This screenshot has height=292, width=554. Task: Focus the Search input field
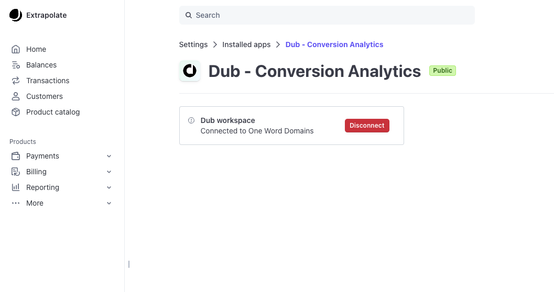click(x=327, y=15)
